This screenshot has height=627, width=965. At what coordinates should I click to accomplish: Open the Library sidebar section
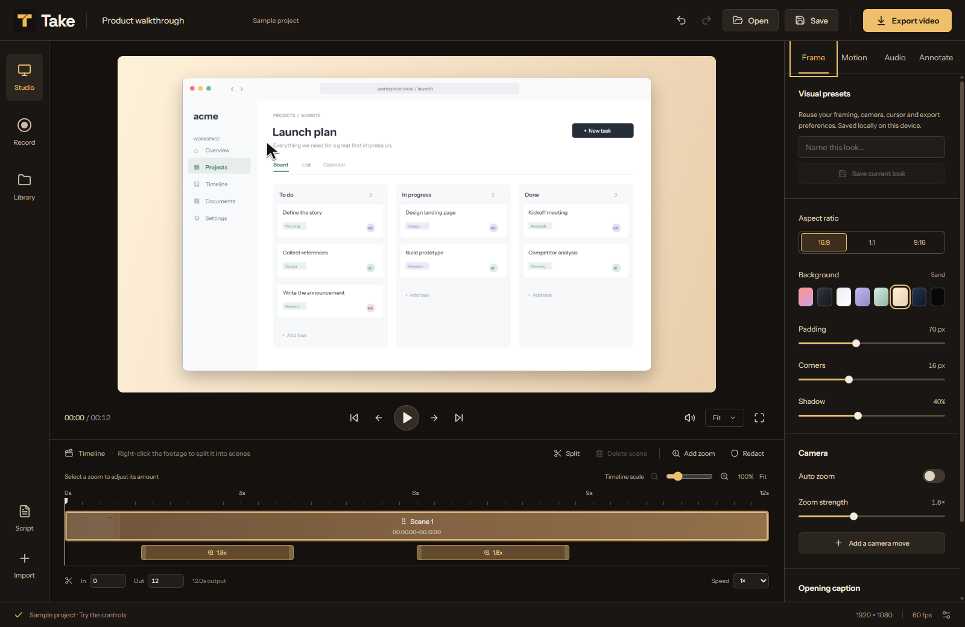tap(24, 187)
